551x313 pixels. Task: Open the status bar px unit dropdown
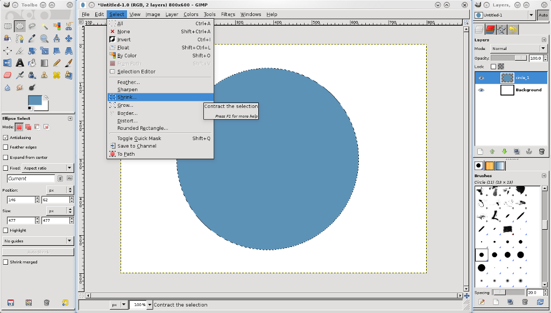tap(118, 304)
